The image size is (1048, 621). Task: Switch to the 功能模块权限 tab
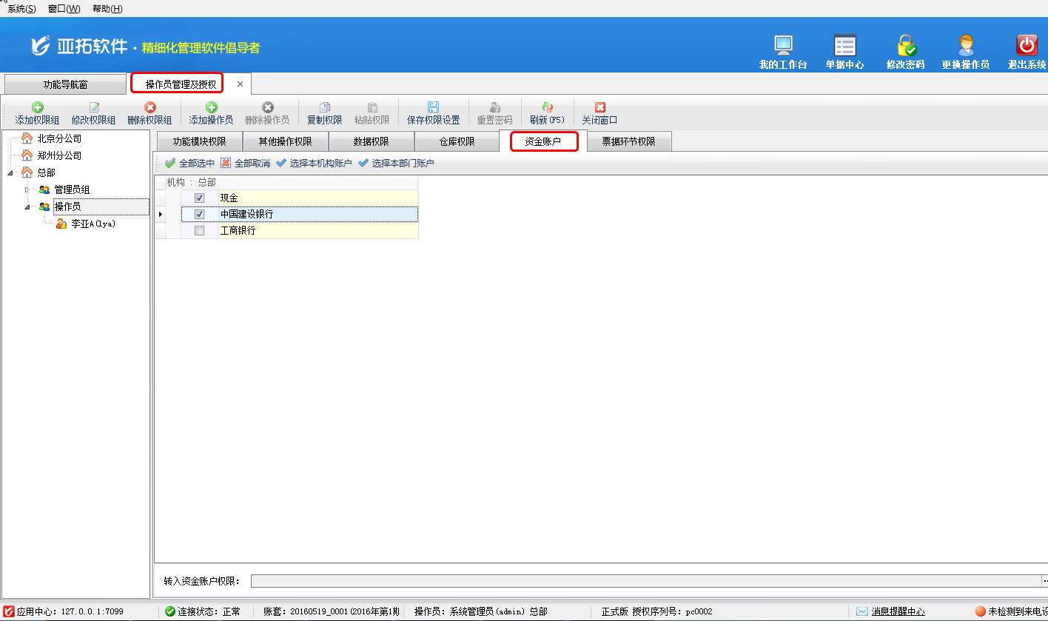point(199,142)
